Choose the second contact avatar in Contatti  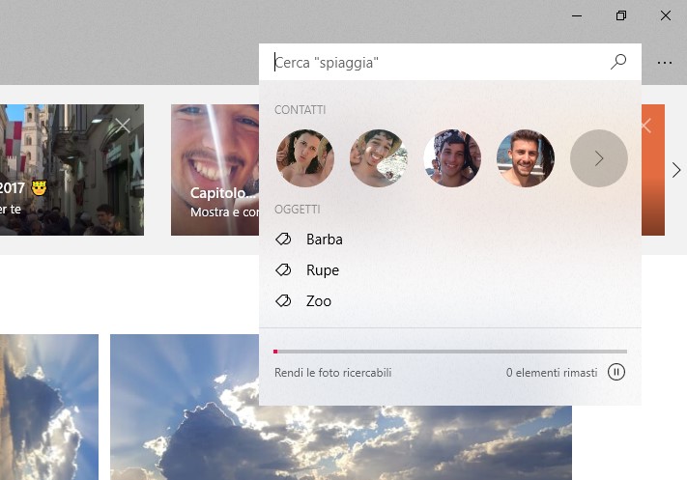coord(379,158)
